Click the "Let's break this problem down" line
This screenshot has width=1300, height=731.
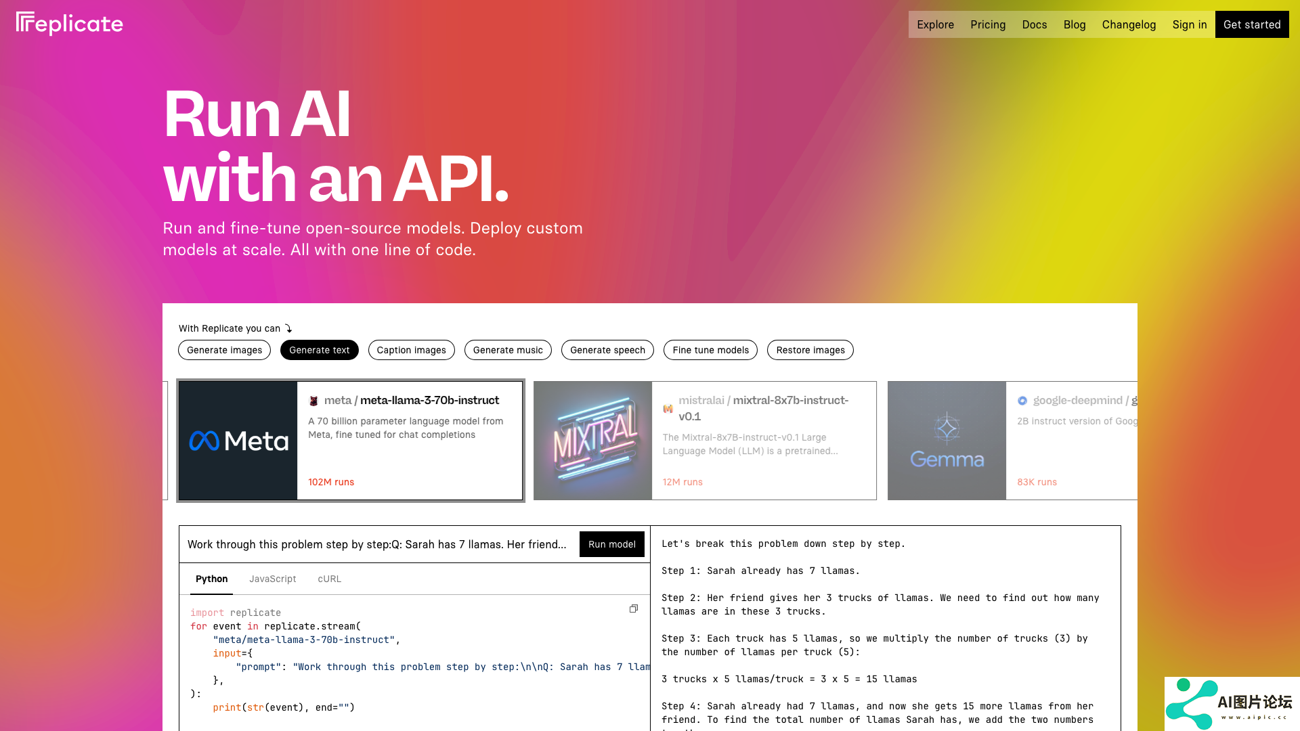(x=783, y=544)
